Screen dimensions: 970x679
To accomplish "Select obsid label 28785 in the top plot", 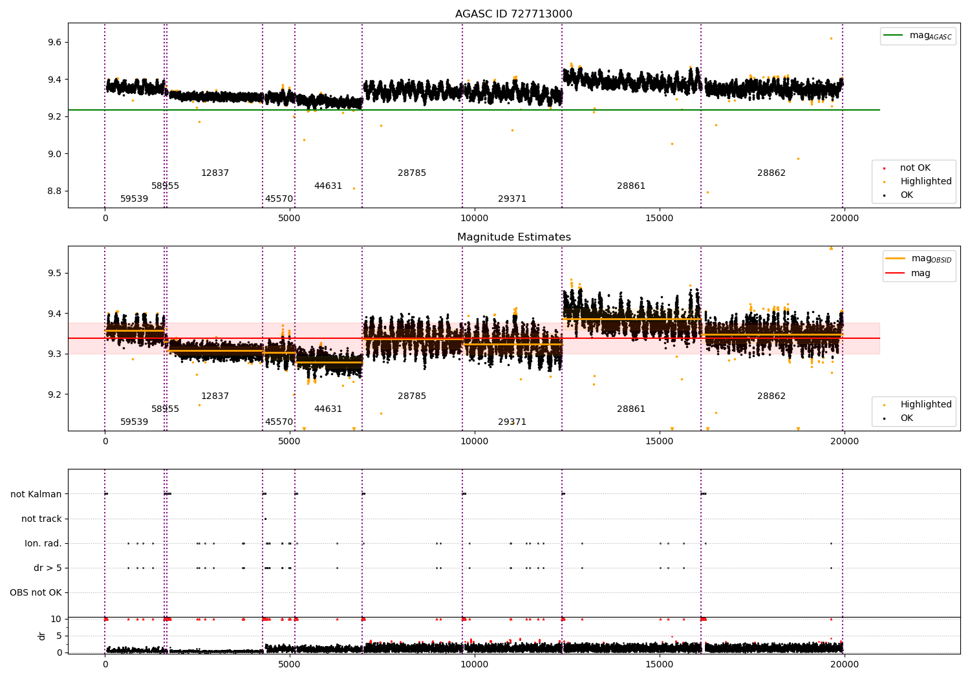I will (x=412, y=173).
